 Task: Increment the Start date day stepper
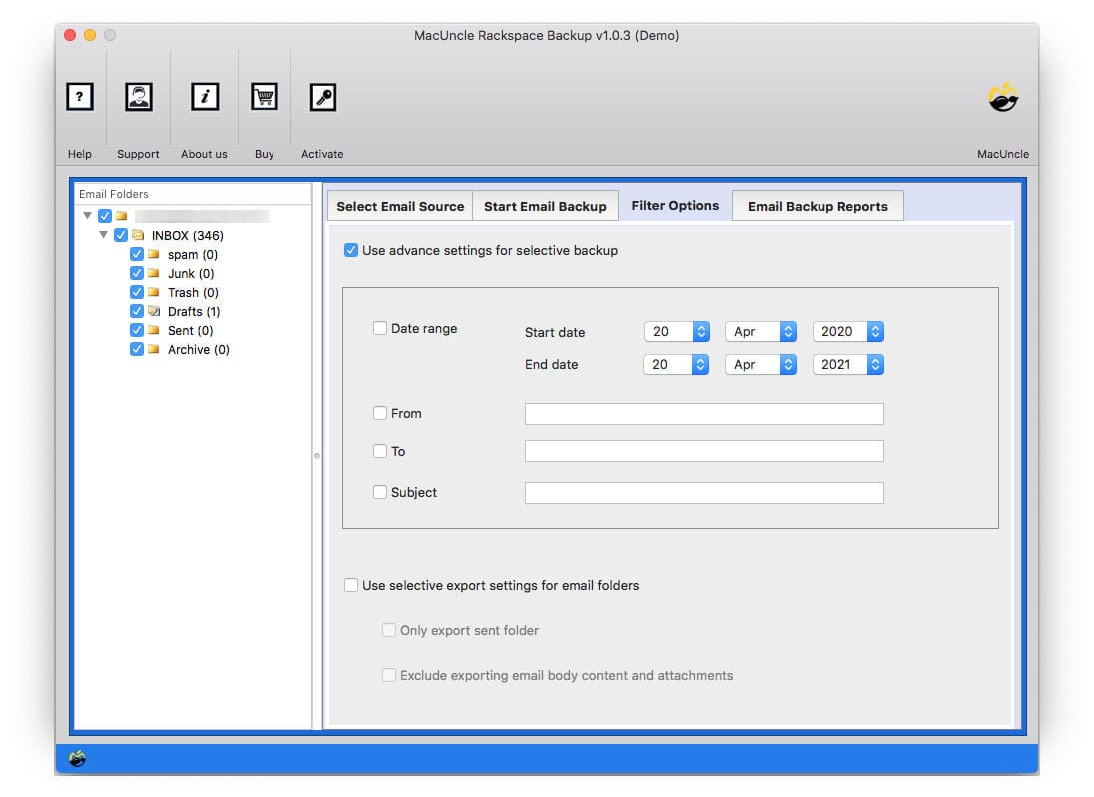[702, 327]
